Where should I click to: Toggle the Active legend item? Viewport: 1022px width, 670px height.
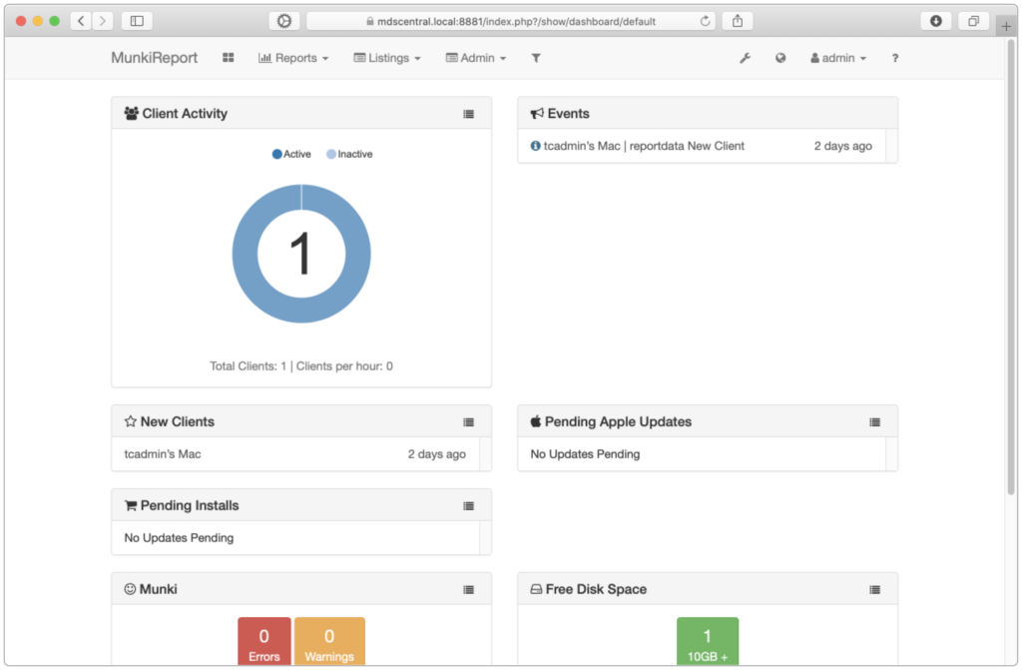pos(291,154)
